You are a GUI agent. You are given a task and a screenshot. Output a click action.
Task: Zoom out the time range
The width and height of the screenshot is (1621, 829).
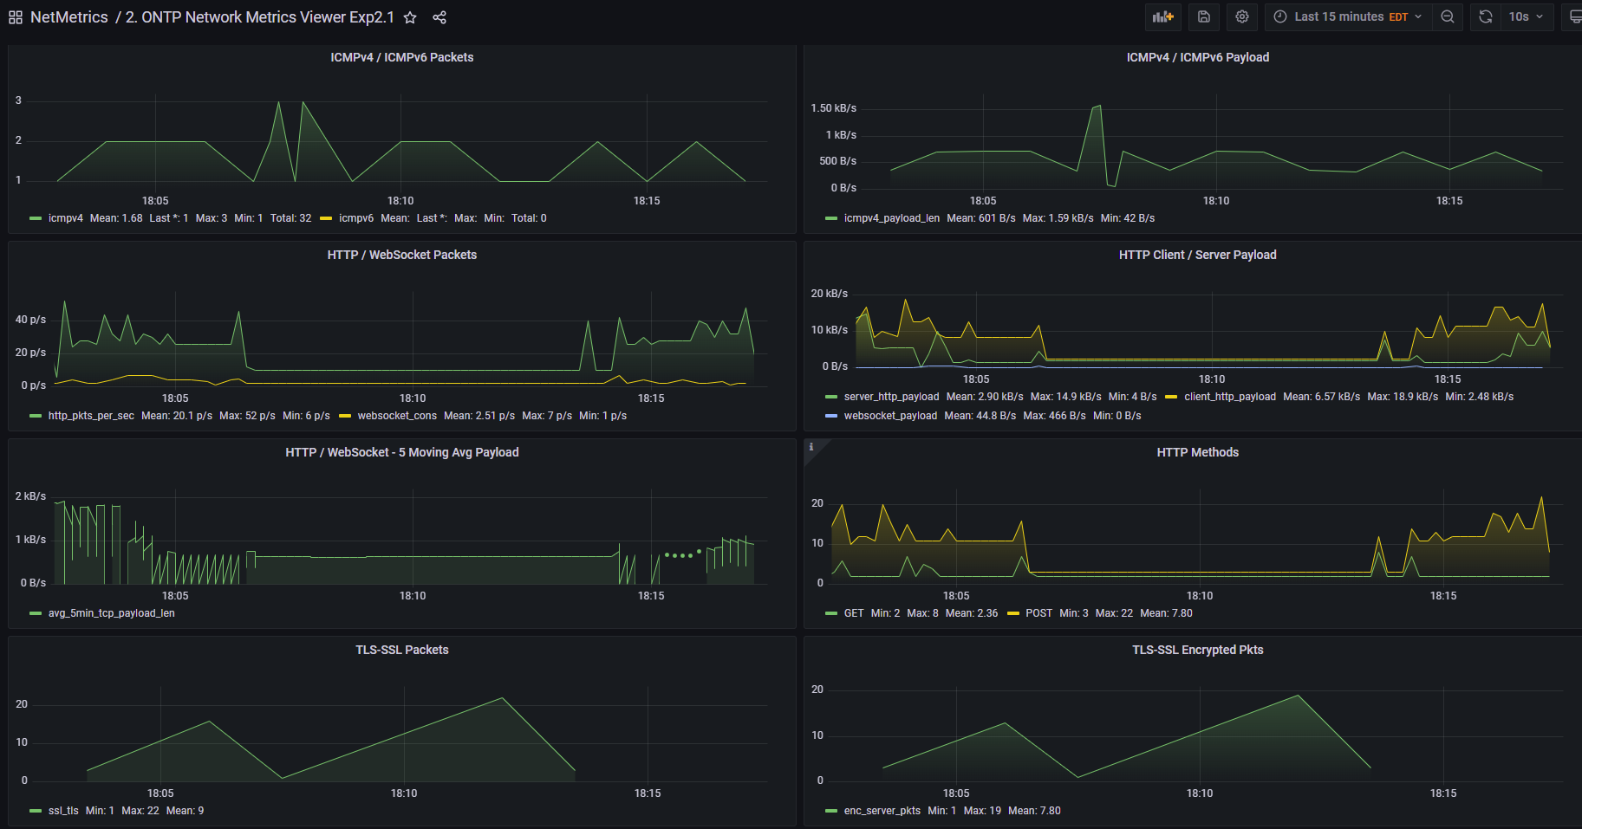point(1448,17)
